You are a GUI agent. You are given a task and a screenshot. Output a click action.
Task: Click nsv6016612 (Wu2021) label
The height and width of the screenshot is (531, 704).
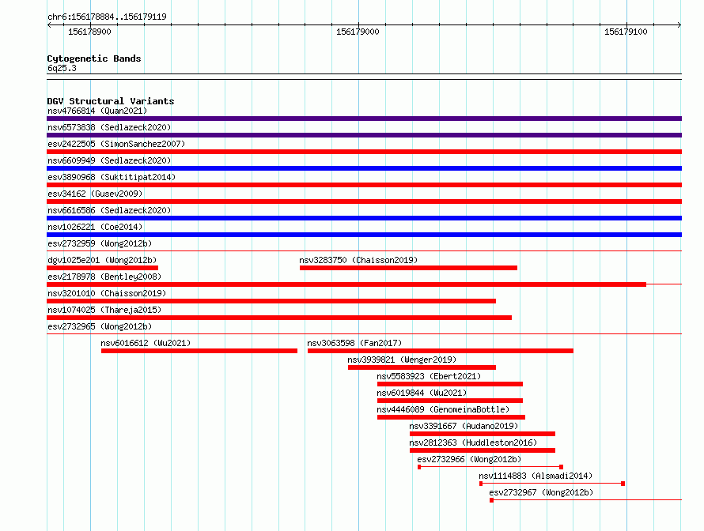click(x=146, y=343)
